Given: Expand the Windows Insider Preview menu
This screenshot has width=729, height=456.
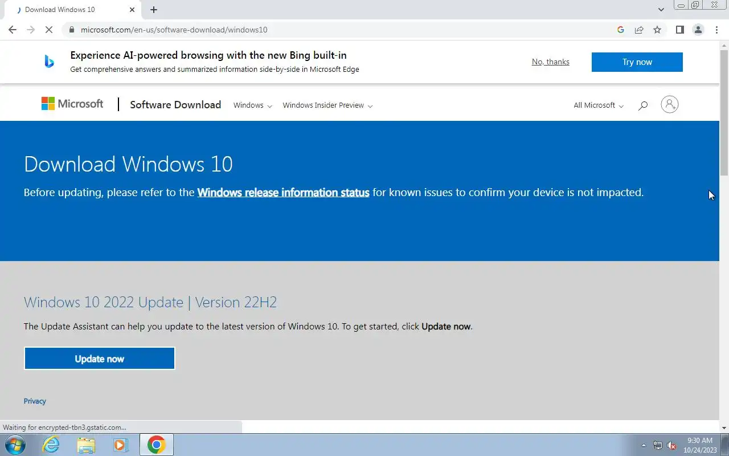Looking at the screenshot, I should pyautogui.click(x=327, y=105).
